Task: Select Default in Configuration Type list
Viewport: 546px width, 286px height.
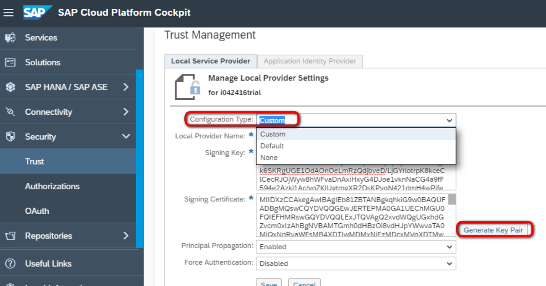Action: pos(272,146)
